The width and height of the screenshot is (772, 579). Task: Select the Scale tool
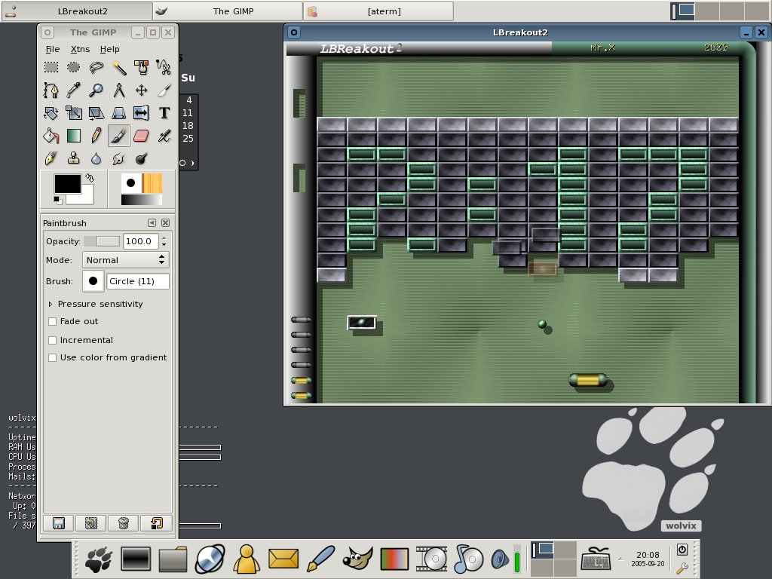pyautogui.click(x=73, y=113)
